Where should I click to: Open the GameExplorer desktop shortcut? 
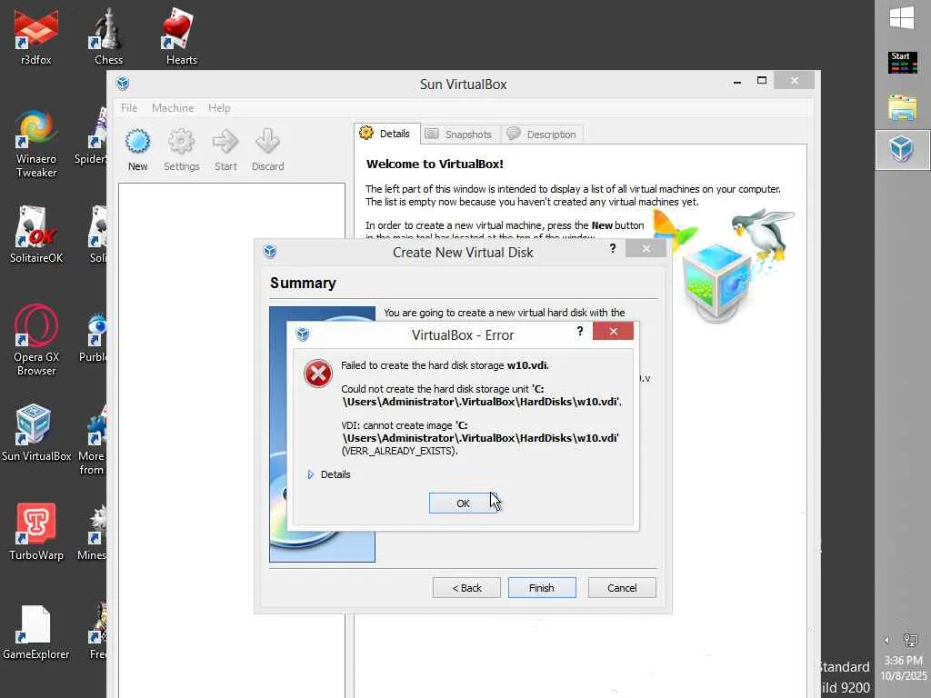[36, 633]
